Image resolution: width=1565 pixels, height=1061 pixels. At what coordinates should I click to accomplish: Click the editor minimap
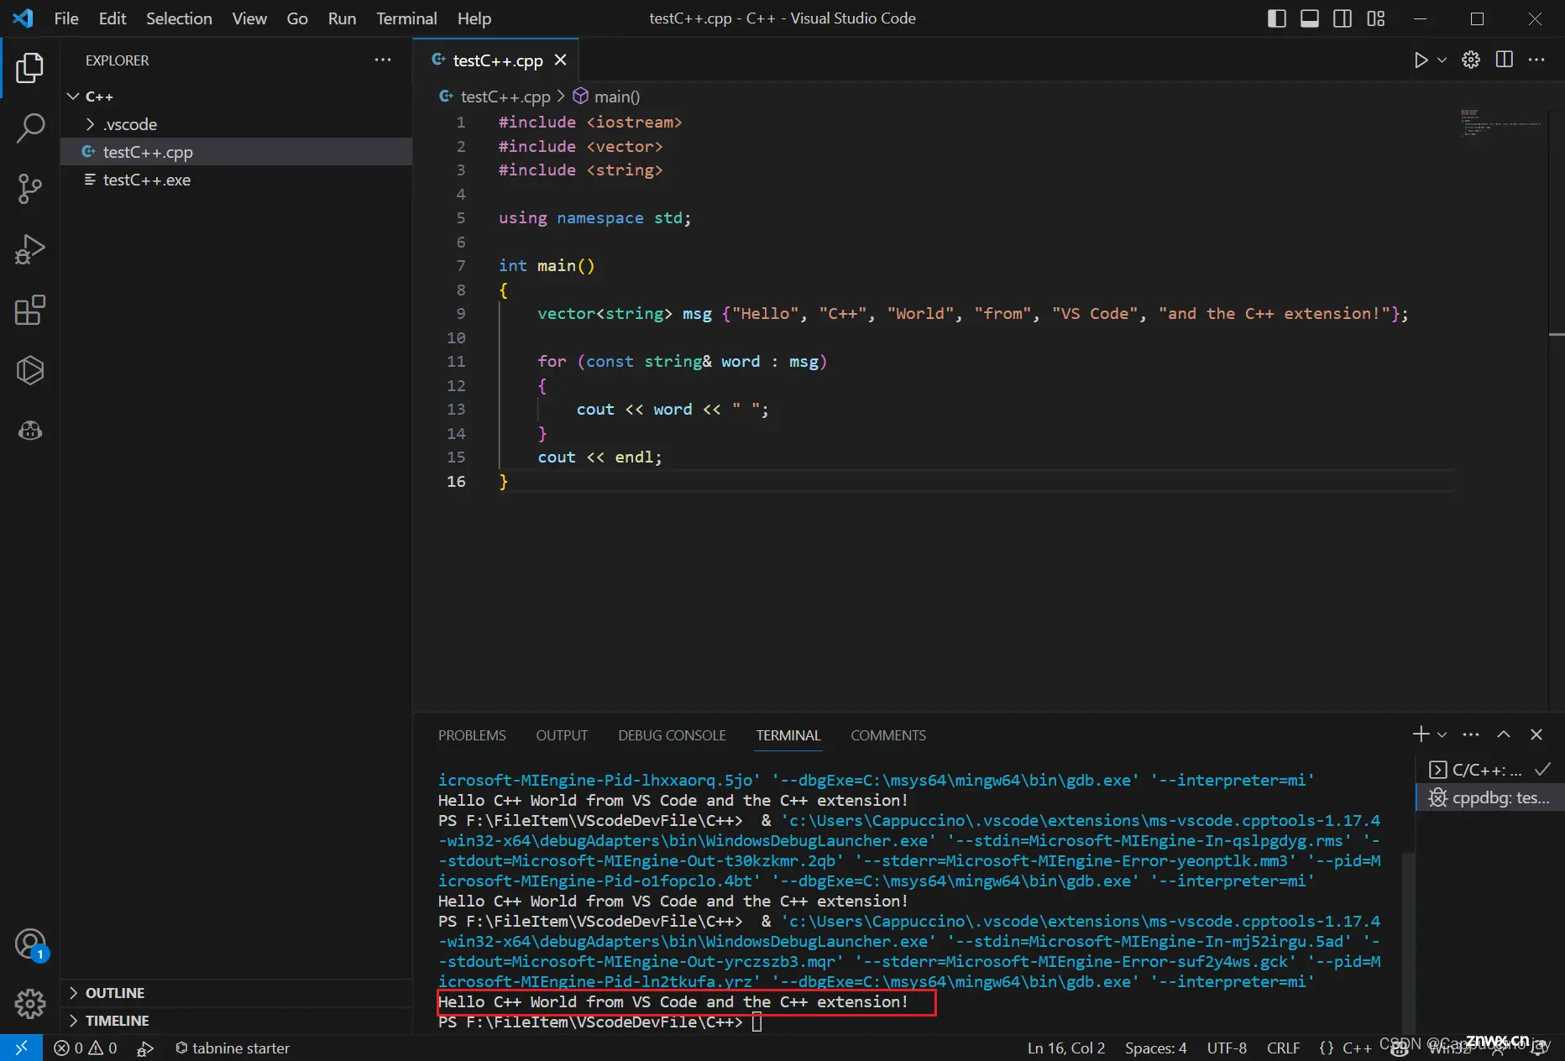[x=1500, y=123]
